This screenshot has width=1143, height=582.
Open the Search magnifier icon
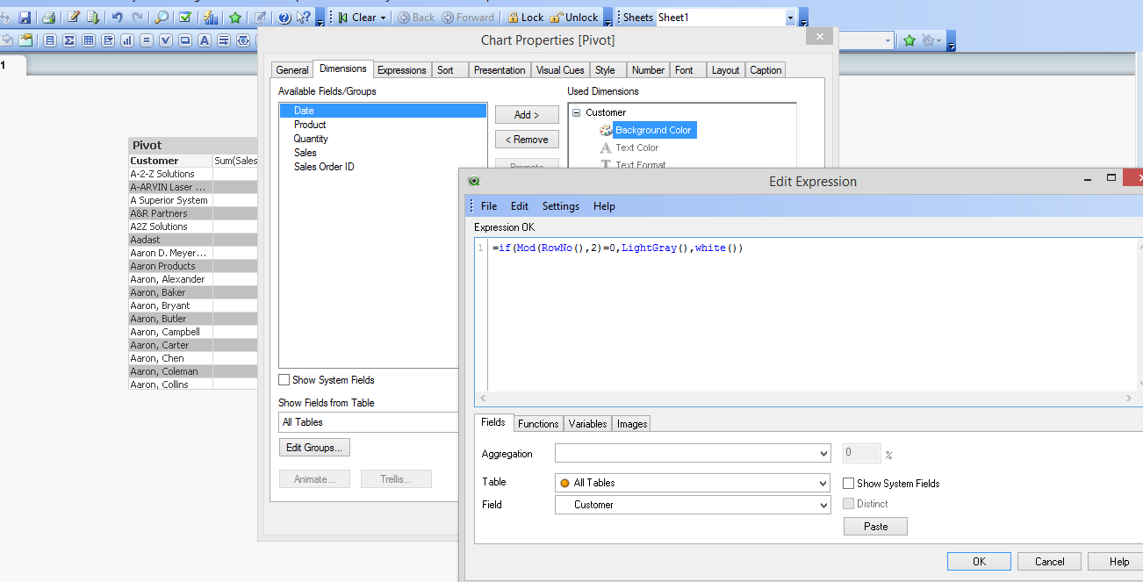point(162,17)
